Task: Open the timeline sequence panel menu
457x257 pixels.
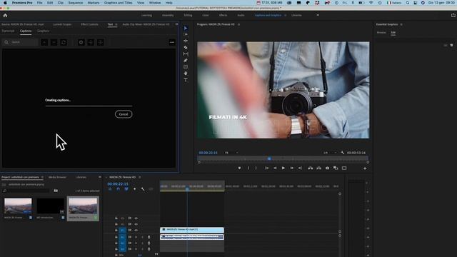Action: [x=140, y=177]
